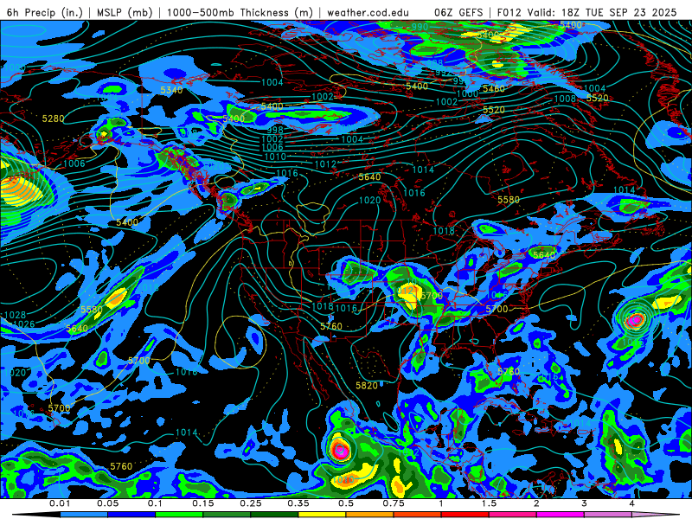Click the 0.1–0.15 bright green legend swatch

click(x=179, y=515)
